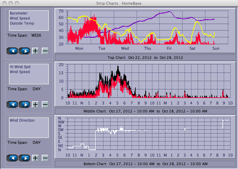
Task: Step bottom chart backward with left arrow
Action: tap(12, 158)
